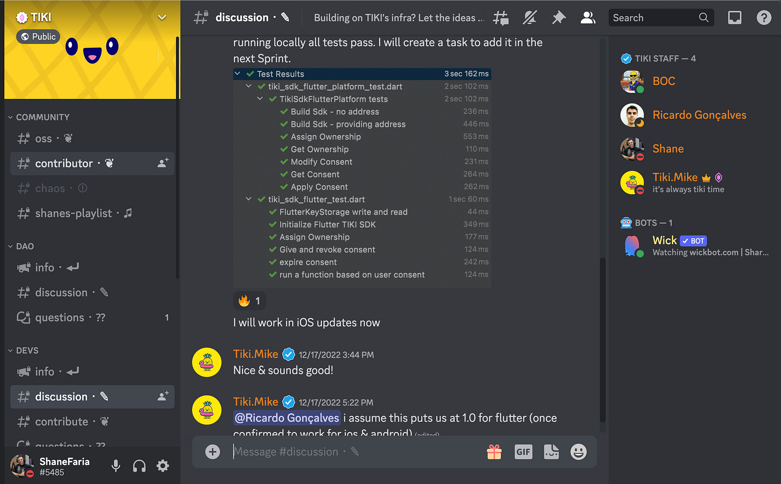Open the sticker picker
This screenshot has height=484, width=781.
(551, 452)
